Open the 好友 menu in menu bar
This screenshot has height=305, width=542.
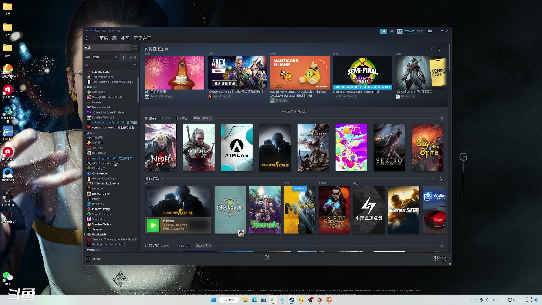(104, 31)
